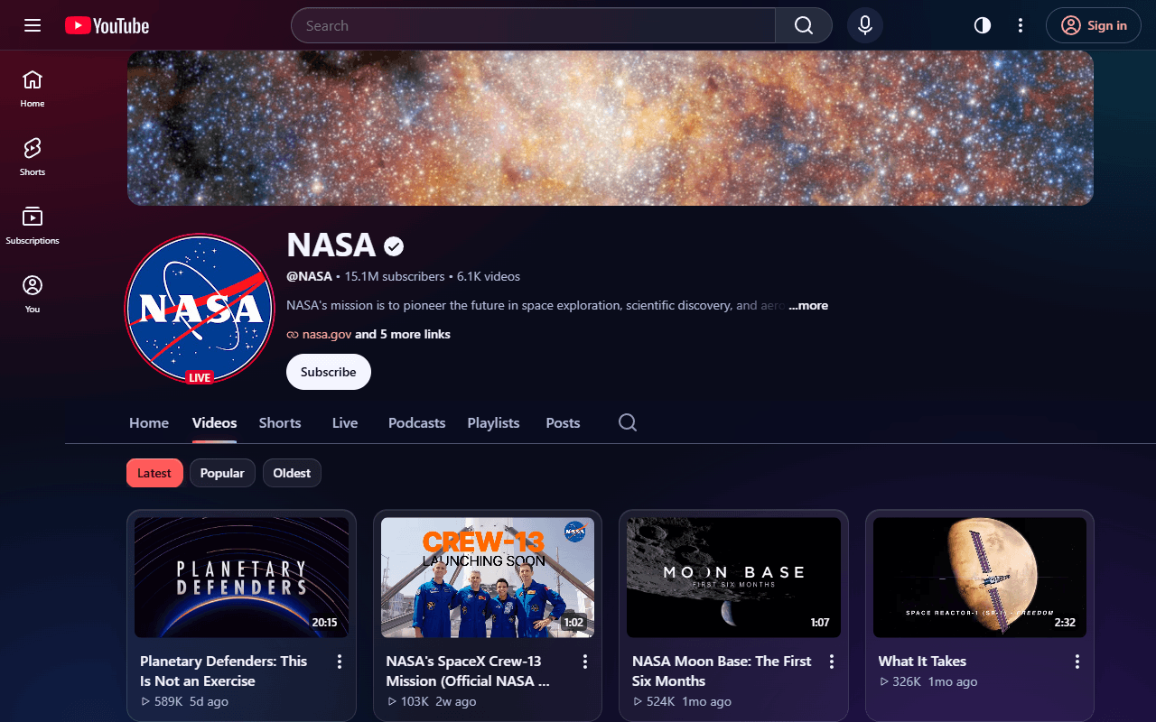The height and width of the screenshot is (722, 1156).
Task: Click the LIVE badge on avatar
Action: click(x=200, y=377)
